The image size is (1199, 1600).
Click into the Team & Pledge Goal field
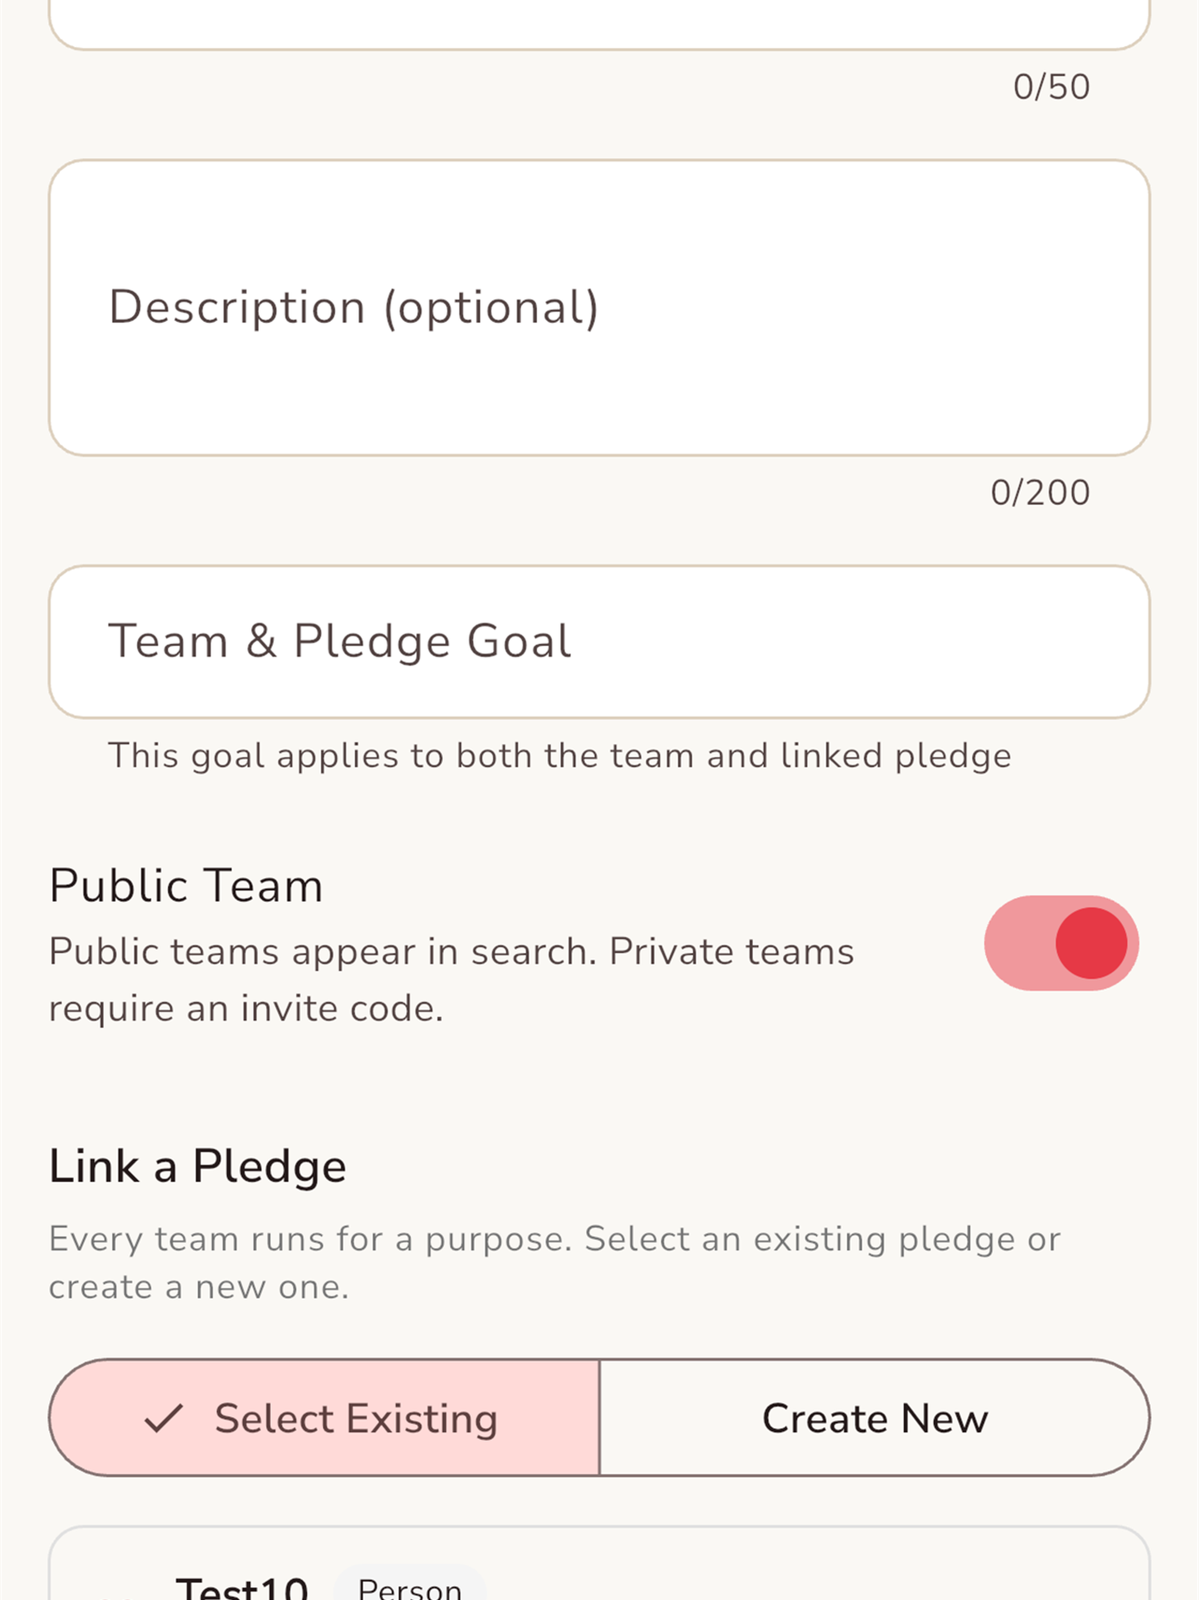click(599, 642)
